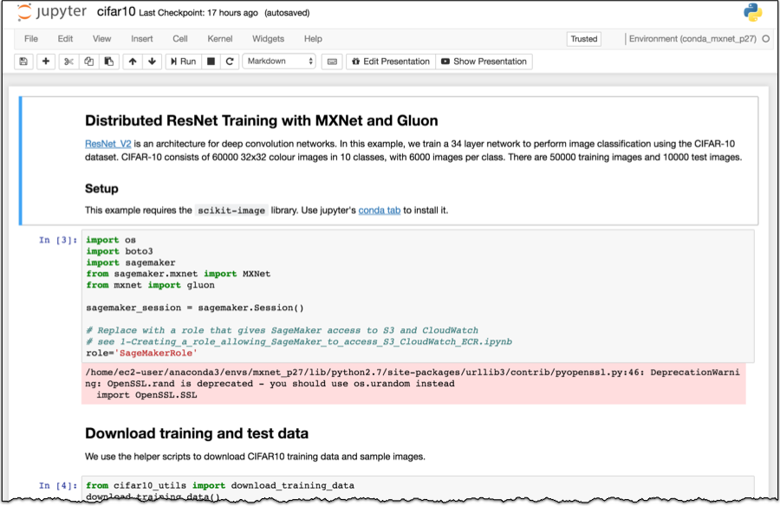The width and height of the screenshot is (780, 506).
Task: Click the In [4]: cell prompt
Action: pyautogui.click(x=58, y=485)
